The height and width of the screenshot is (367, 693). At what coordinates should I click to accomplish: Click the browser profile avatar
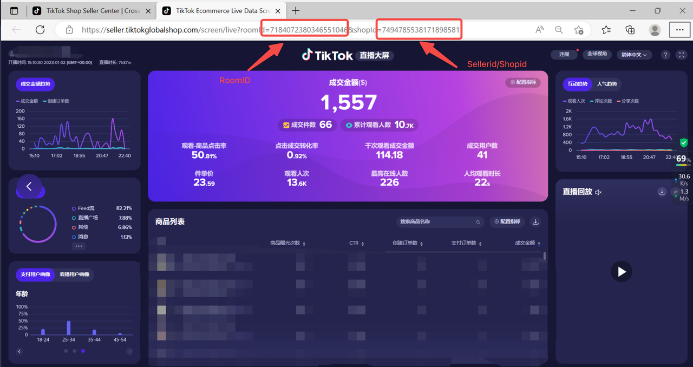(x=655, y=30)
